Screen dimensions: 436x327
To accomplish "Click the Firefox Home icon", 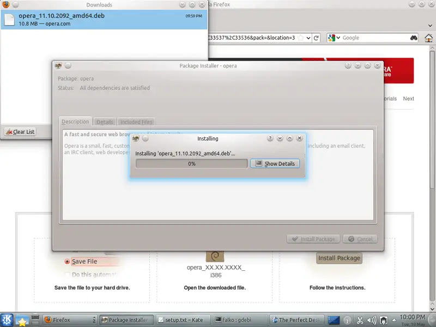I will [428, 38].
